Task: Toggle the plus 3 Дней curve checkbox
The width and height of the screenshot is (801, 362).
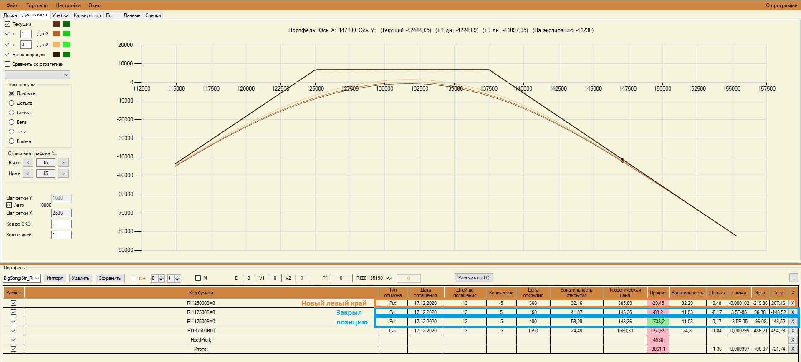Action: (8, 45)
